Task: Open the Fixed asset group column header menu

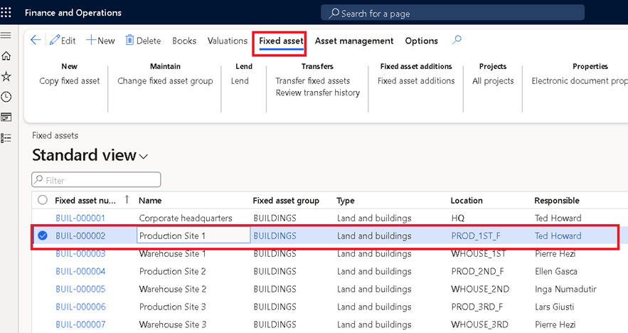Action: pos(286,201)
